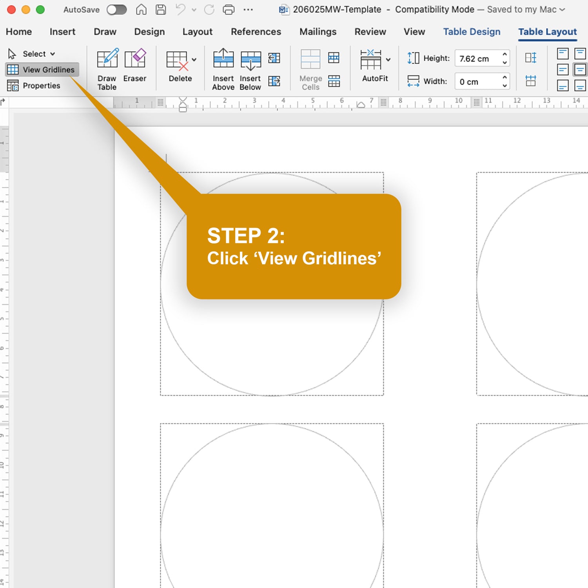Click the Merge Cells button

(310, 69)
